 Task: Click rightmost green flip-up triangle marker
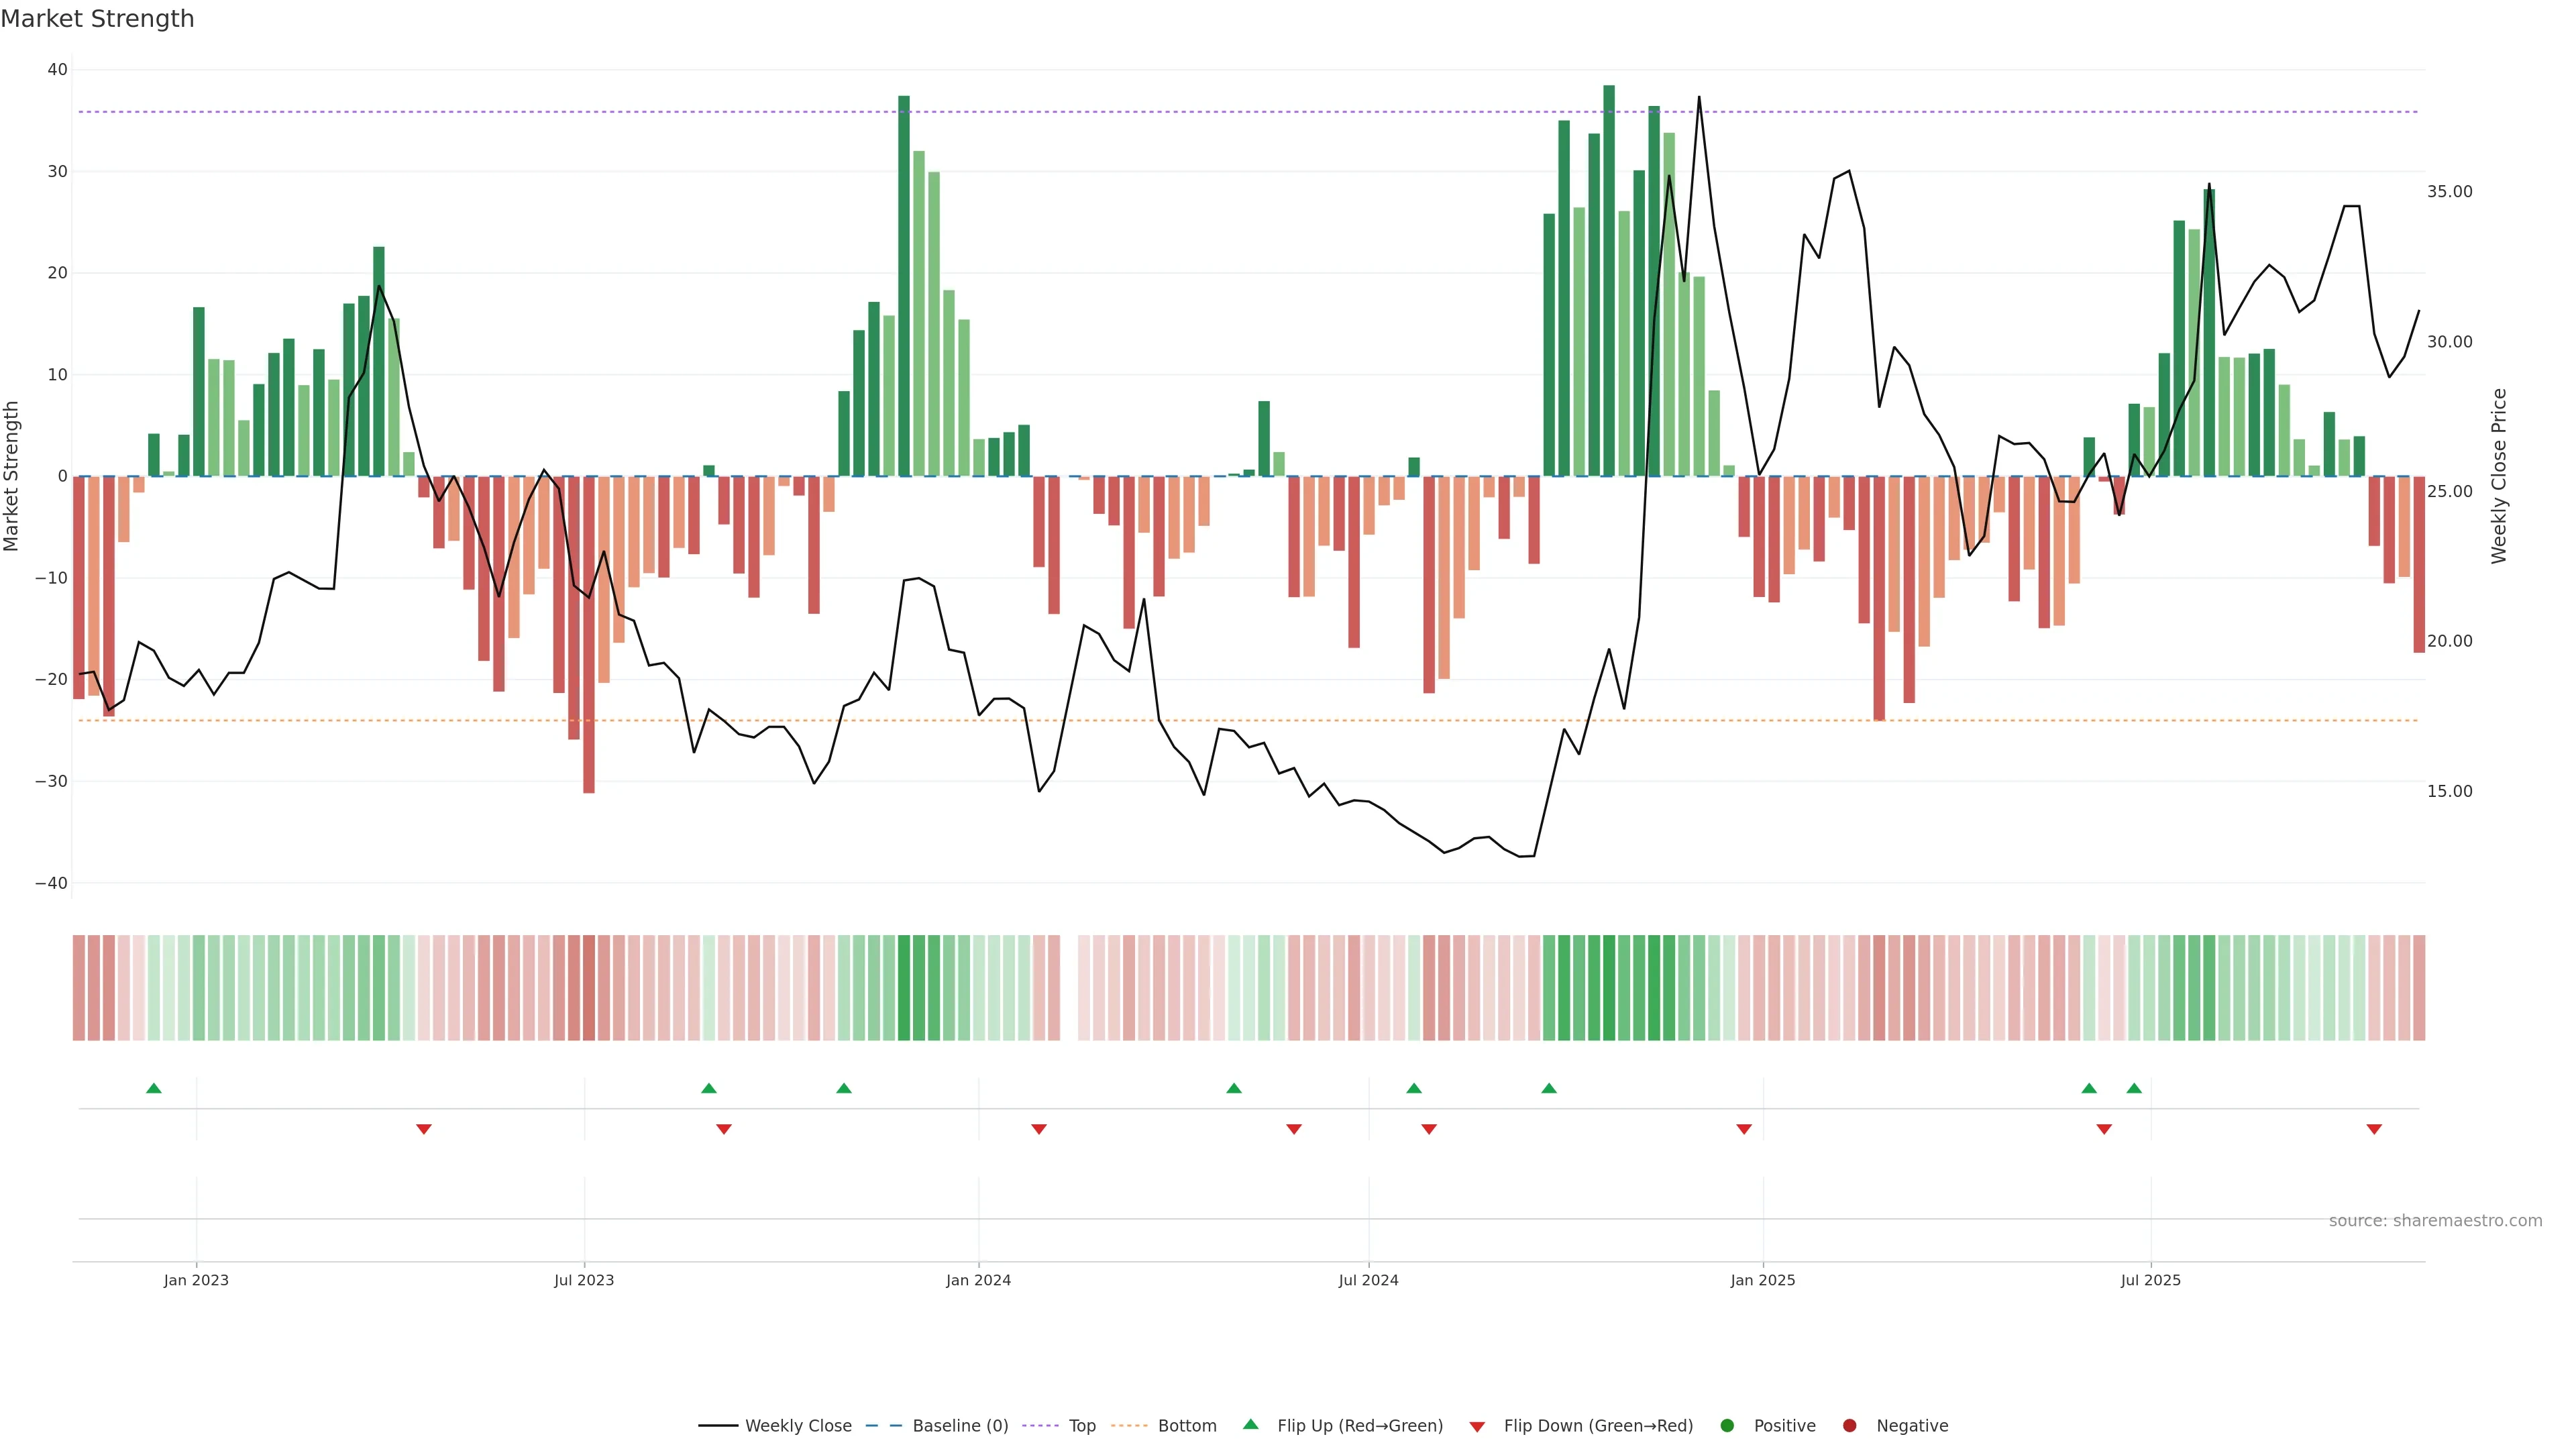2134,1088
